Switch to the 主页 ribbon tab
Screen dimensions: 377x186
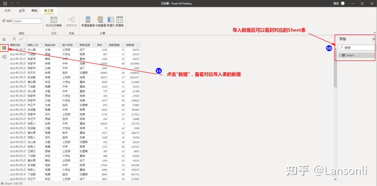tap(22, 11)
